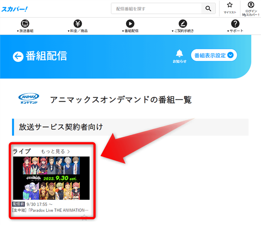Expand the 番組配信 menu label
Screen dimensions: 261x225
130,31
